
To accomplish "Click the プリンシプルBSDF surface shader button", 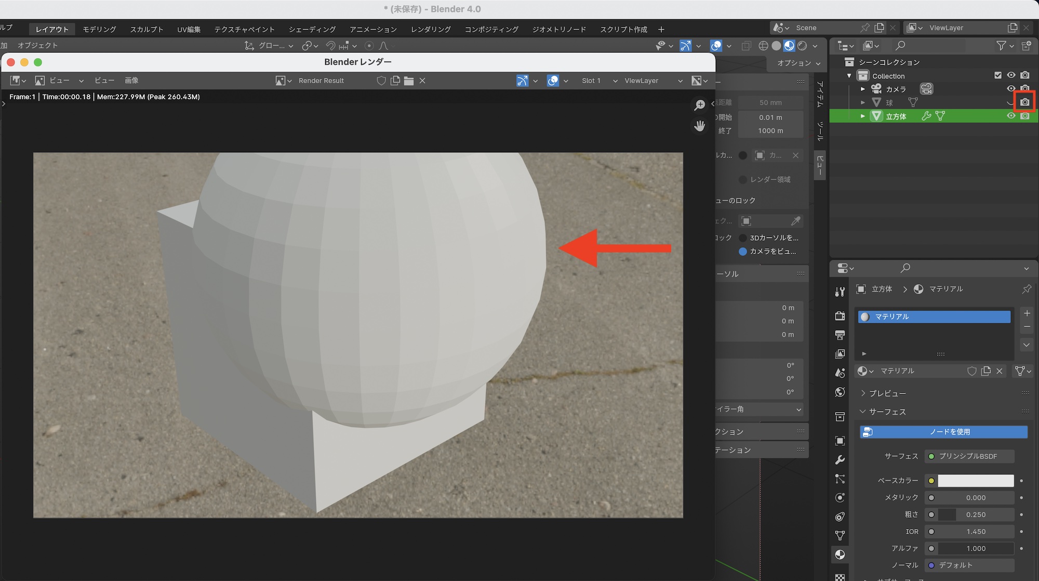I will [969, 456].
